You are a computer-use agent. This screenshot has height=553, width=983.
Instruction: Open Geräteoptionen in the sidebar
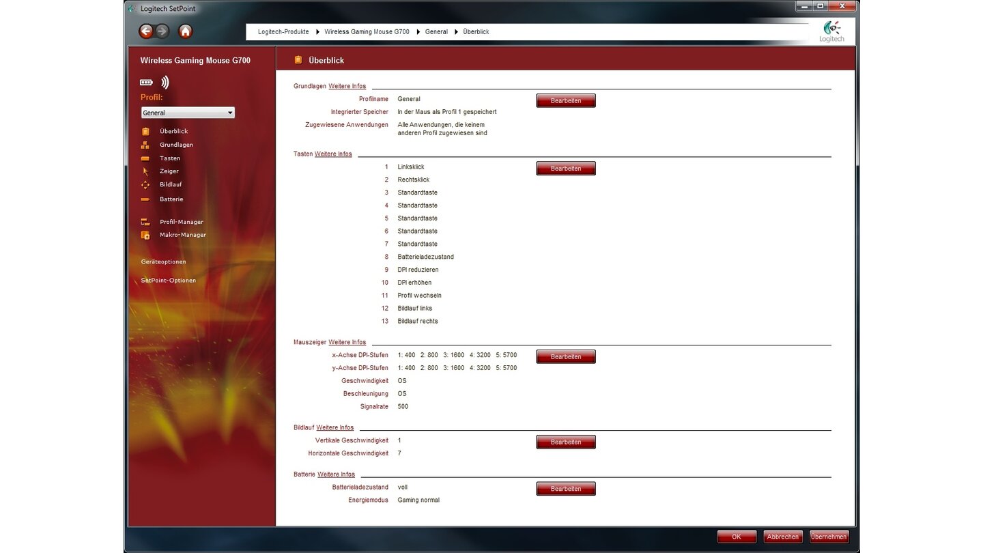(163, 261)
